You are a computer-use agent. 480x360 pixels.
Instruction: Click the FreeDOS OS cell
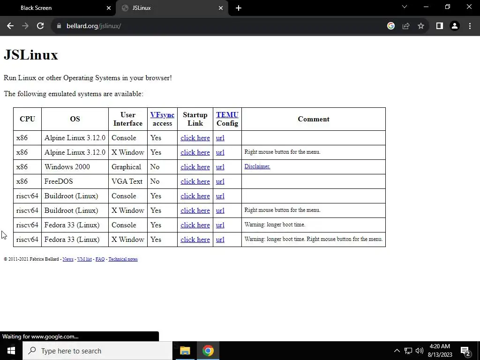pyautogui.click(x=75, y=181)
